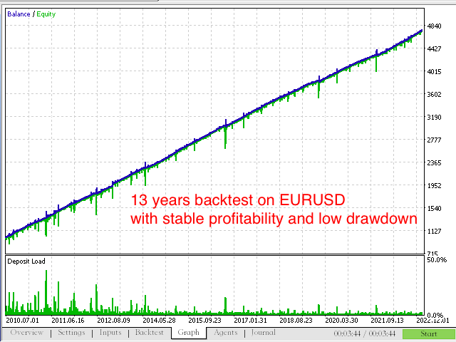Click the 715 value on price axis
The width and height of the screenshot is (456, 342).
click(x=432, y=254)
